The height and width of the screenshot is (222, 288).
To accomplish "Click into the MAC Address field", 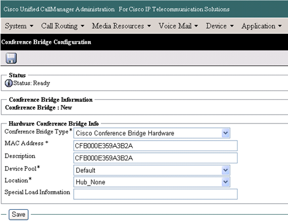I will (x=156, y=146).
